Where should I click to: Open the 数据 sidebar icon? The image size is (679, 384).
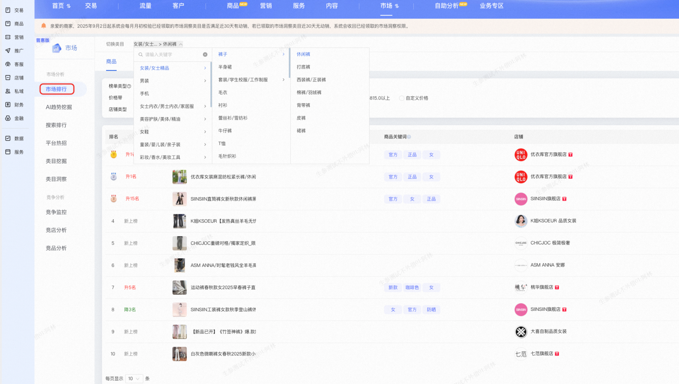coord(8,138)
